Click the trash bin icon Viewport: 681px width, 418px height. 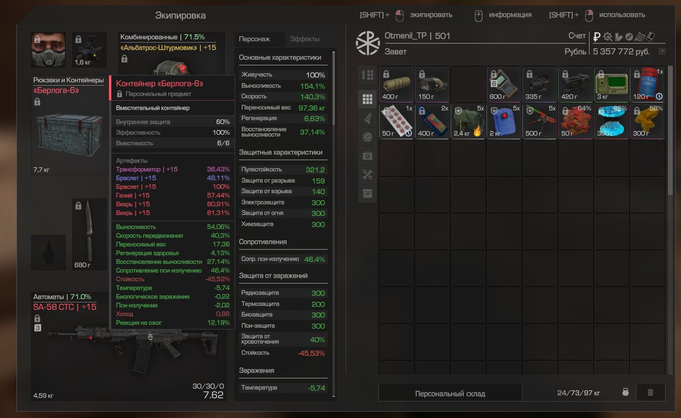point(651,392)
